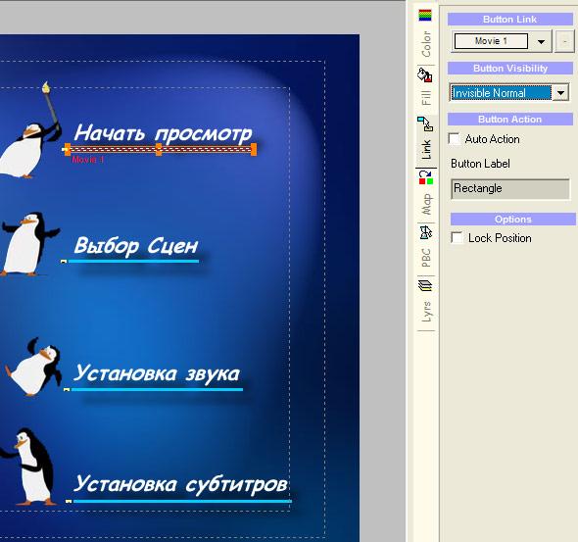Click the right orange handle of selected rectangle
578x542 pixels.
pyautogui.click(x=254, y=149)
